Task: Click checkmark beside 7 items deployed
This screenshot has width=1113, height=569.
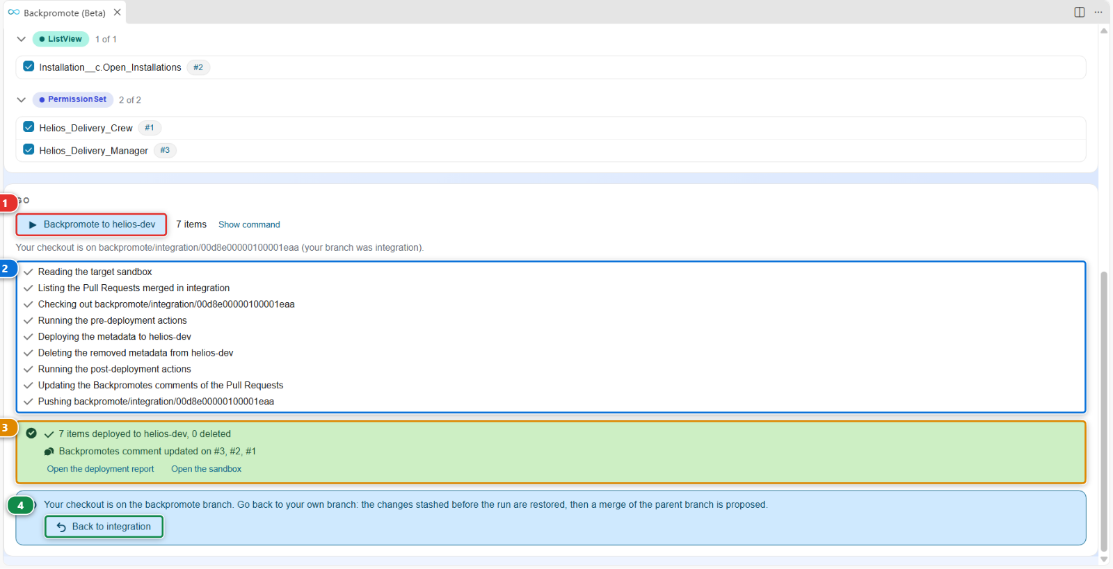Action: (49, 434)
